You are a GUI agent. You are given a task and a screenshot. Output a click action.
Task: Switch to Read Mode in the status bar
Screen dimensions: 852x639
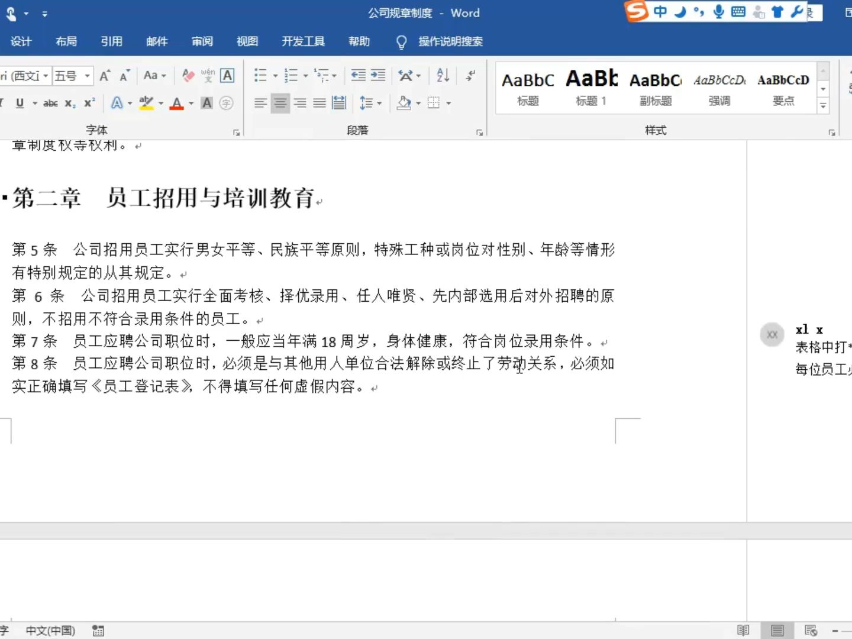[x=743, y=630]
